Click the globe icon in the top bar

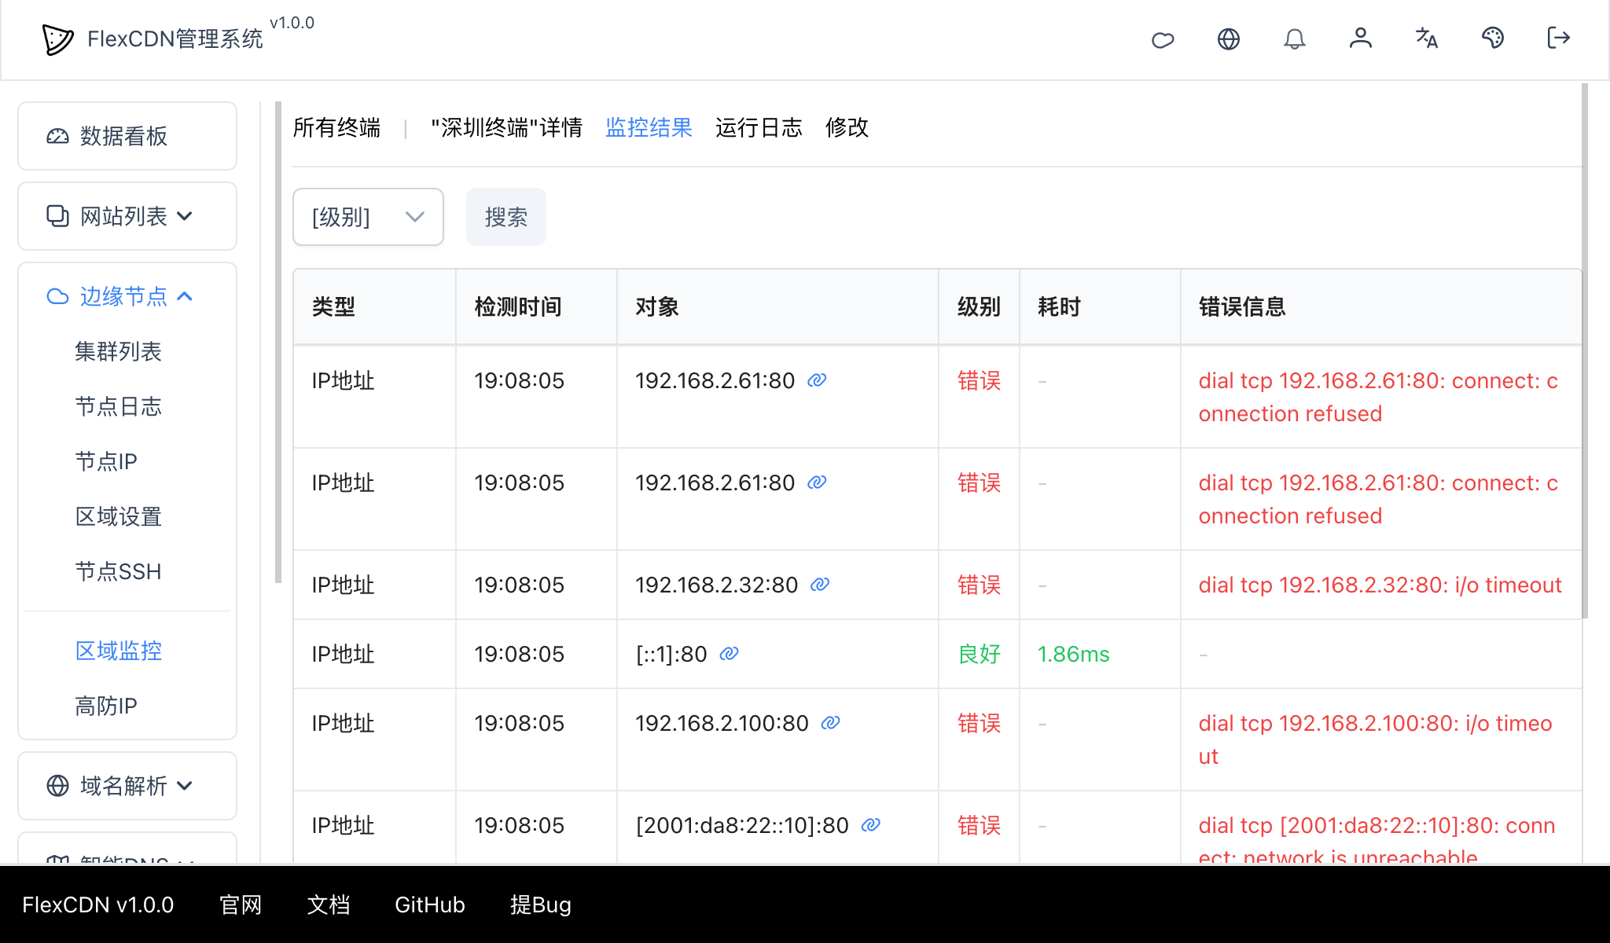pyautogui.click(x=1229, y=39)
